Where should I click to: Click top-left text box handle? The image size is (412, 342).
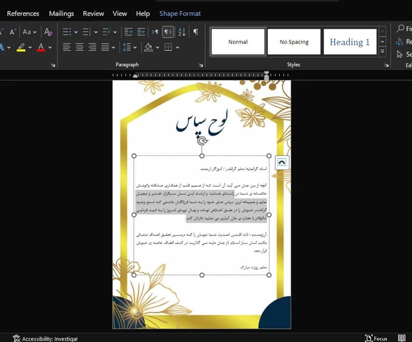click(x=134, y=156)
